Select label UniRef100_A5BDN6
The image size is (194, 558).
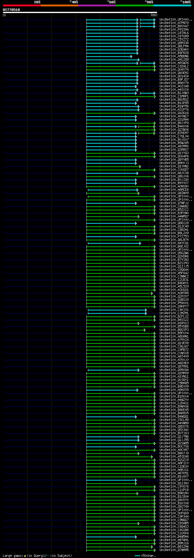(174, 56)
